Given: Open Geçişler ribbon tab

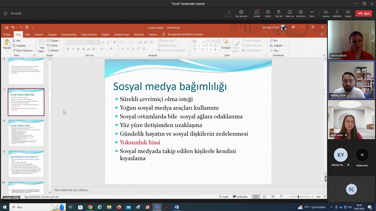Looking at the screenshot, I should [52, 34].
